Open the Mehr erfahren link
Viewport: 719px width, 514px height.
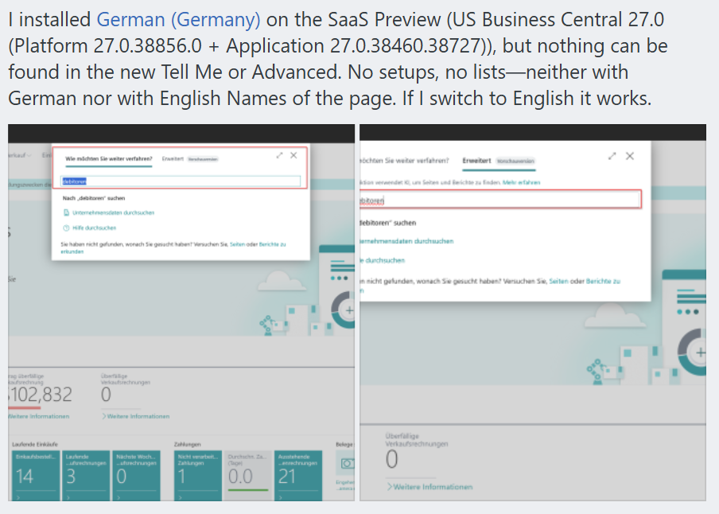point(521,182)
